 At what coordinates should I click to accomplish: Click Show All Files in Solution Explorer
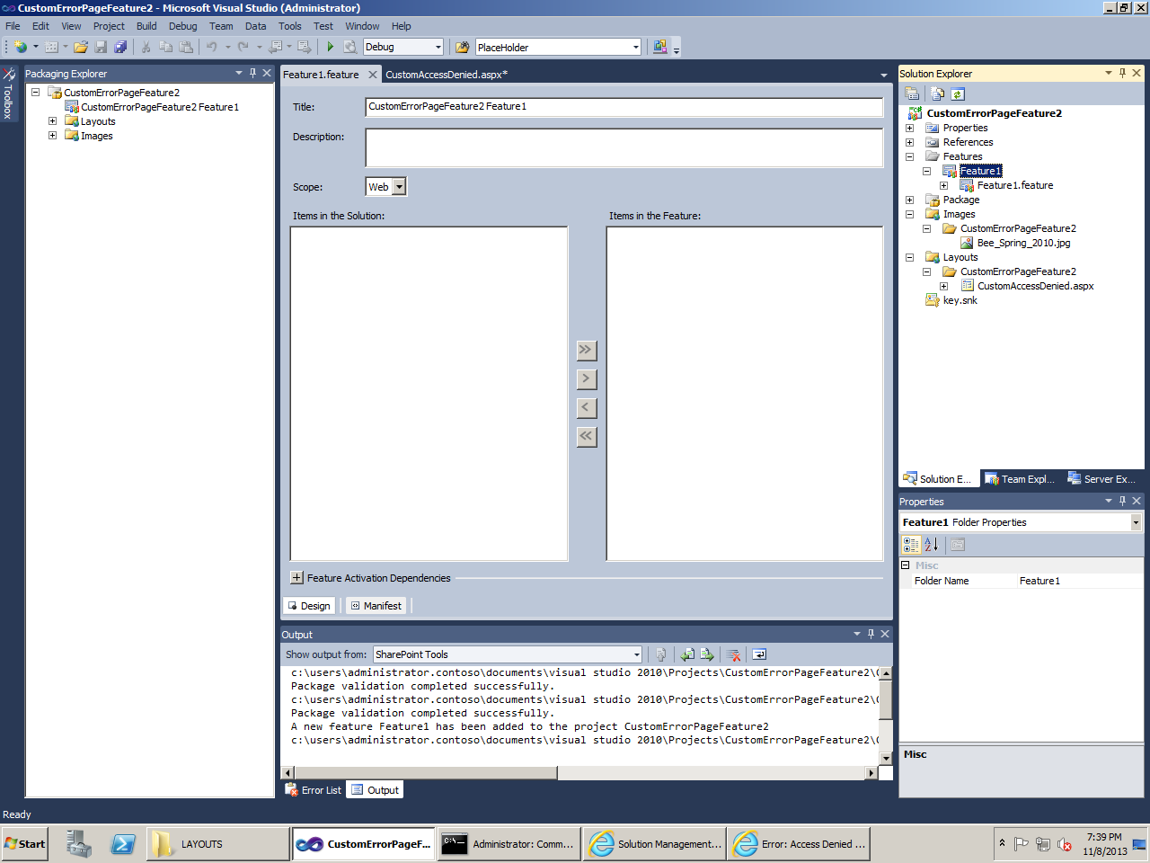click(x=938, y=93)
